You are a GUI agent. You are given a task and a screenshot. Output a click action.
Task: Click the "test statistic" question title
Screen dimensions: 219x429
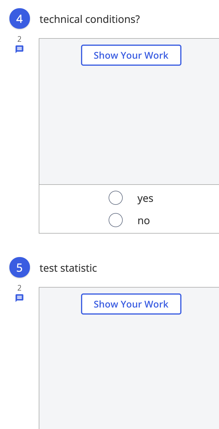[x=68, y=268]
